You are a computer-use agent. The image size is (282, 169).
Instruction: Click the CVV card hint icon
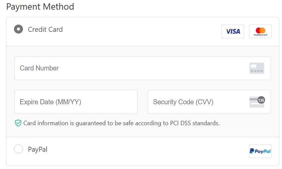click(x=257, y=102)
